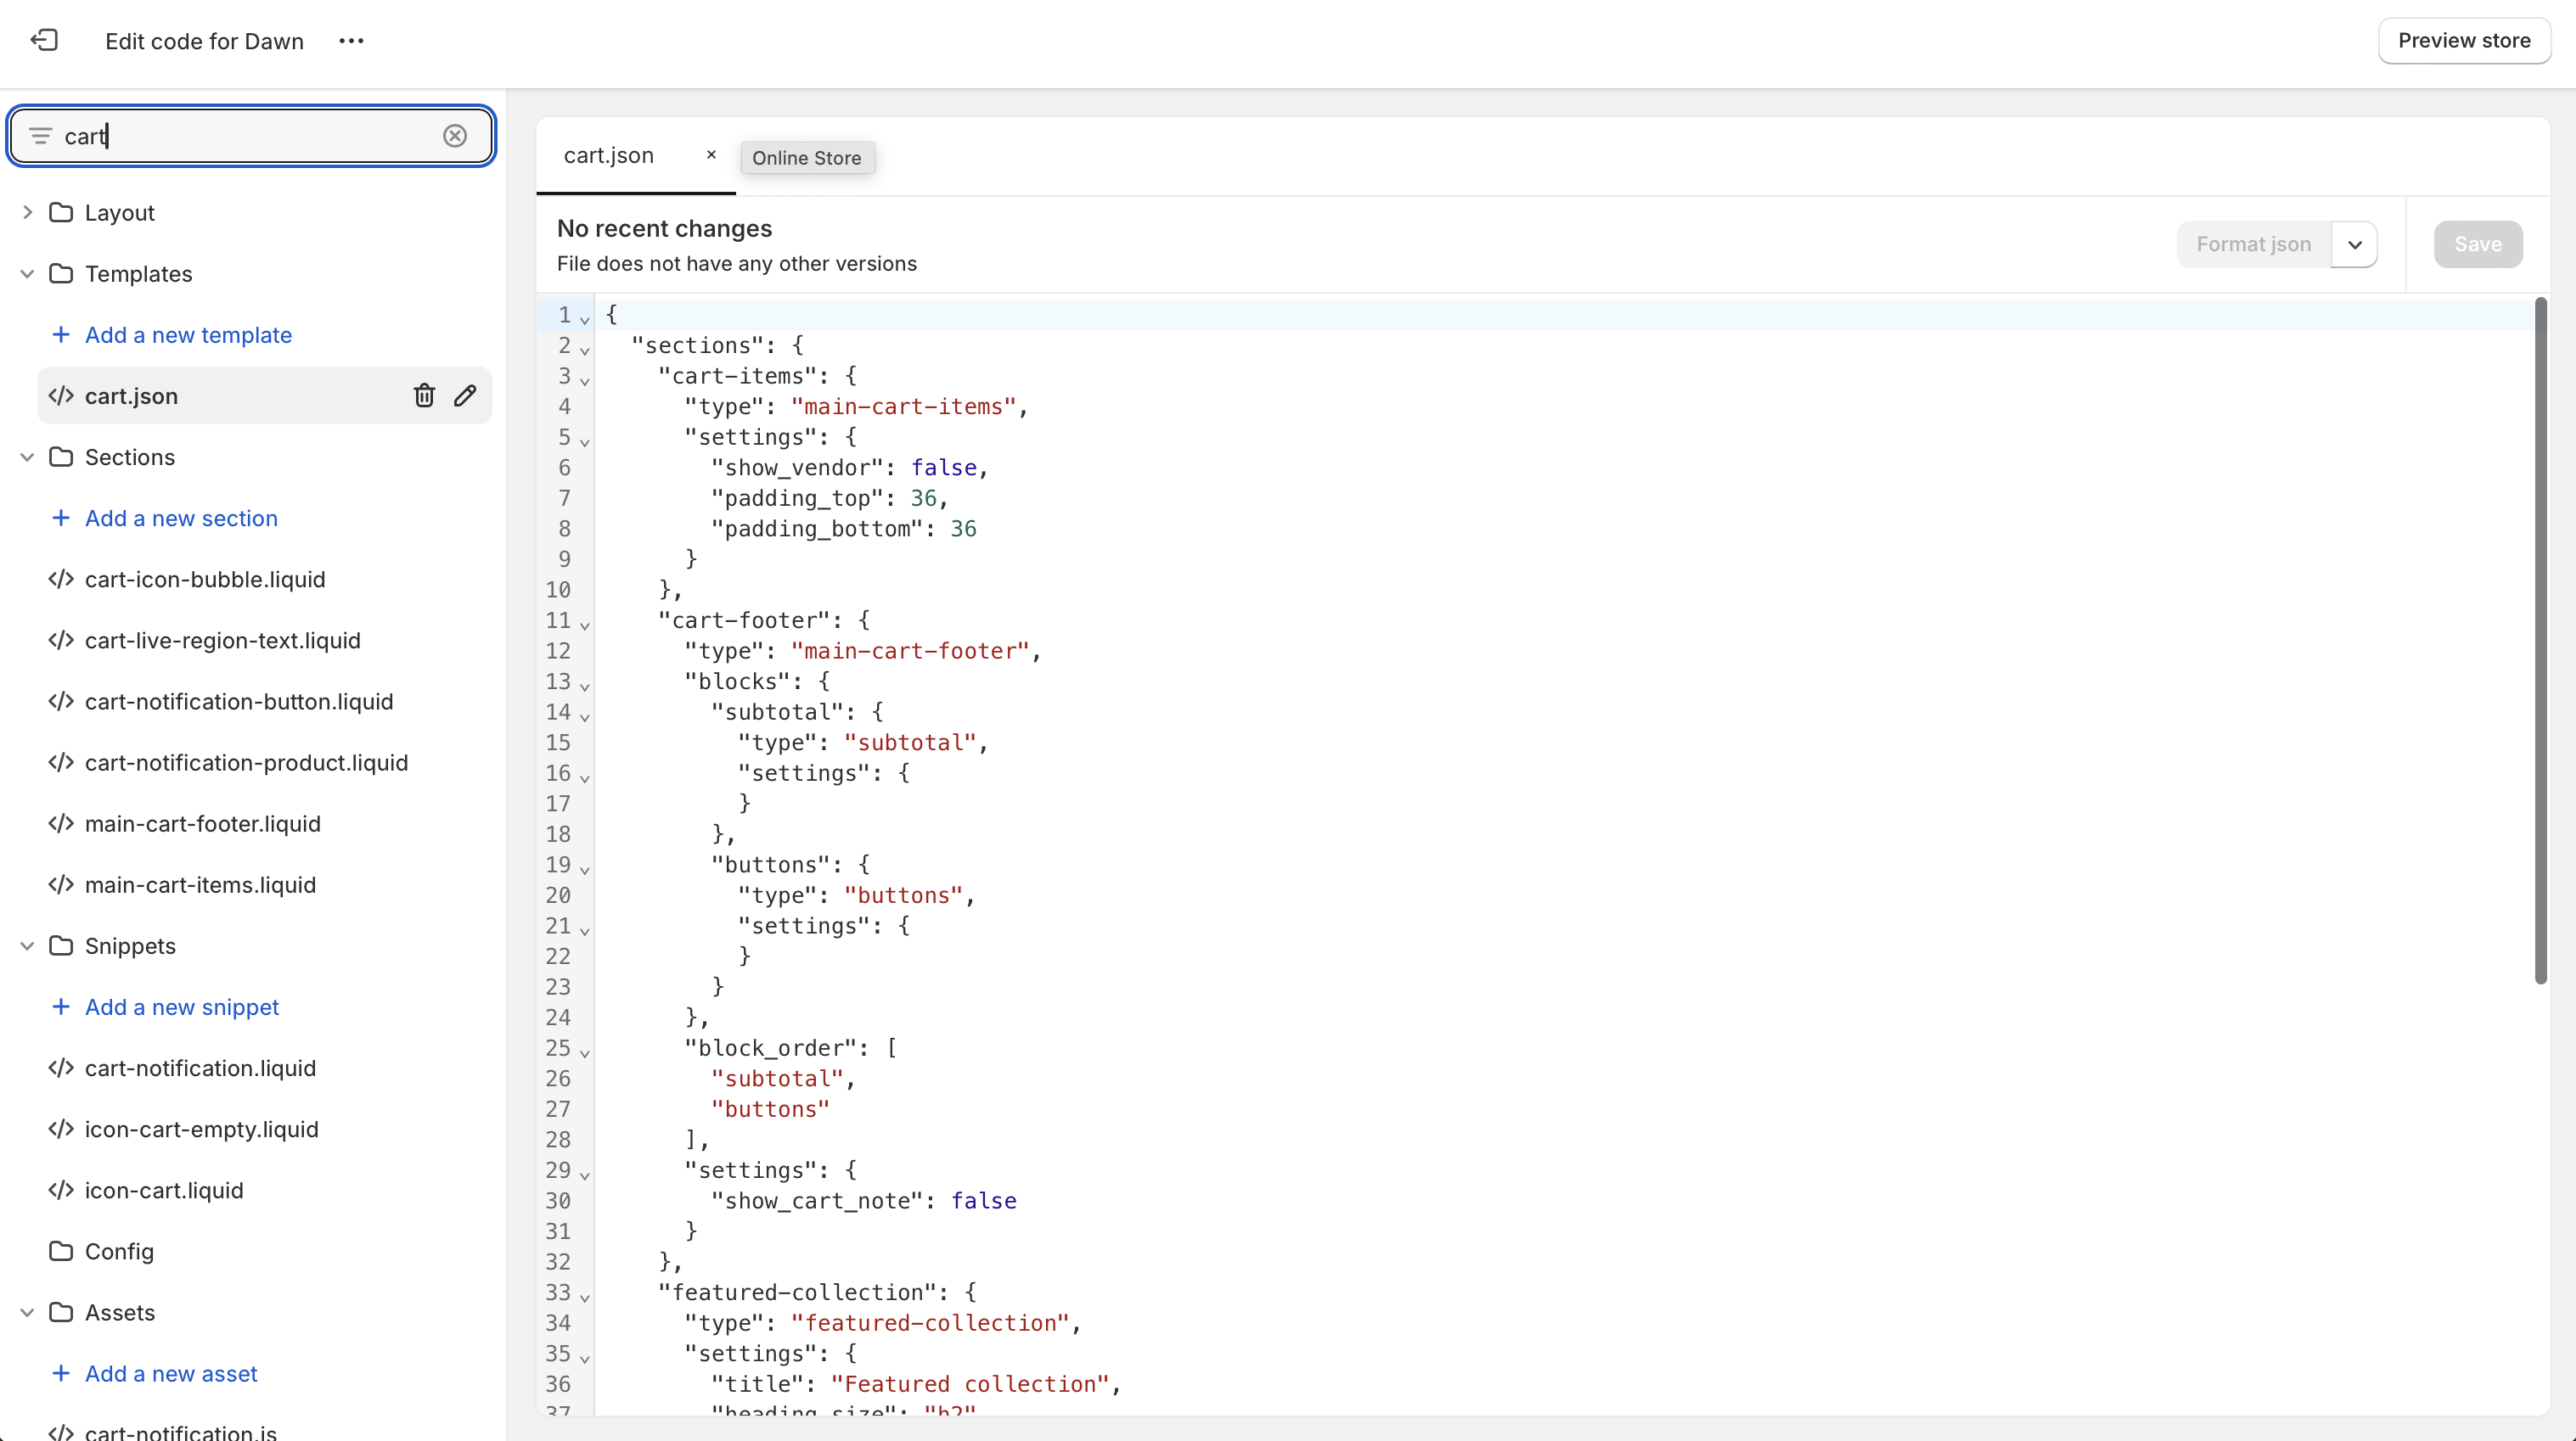
Task: Collapse the Templates folder
Action: [27, 274]
